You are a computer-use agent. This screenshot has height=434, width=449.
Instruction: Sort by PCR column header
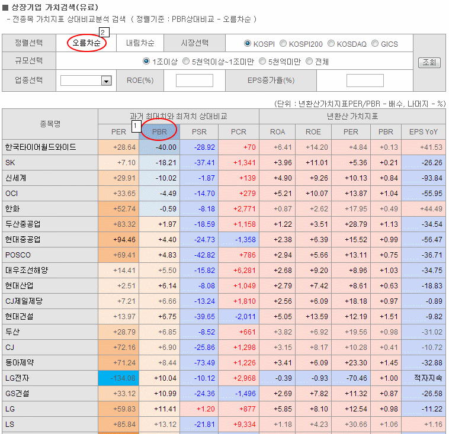click(239, 131)
